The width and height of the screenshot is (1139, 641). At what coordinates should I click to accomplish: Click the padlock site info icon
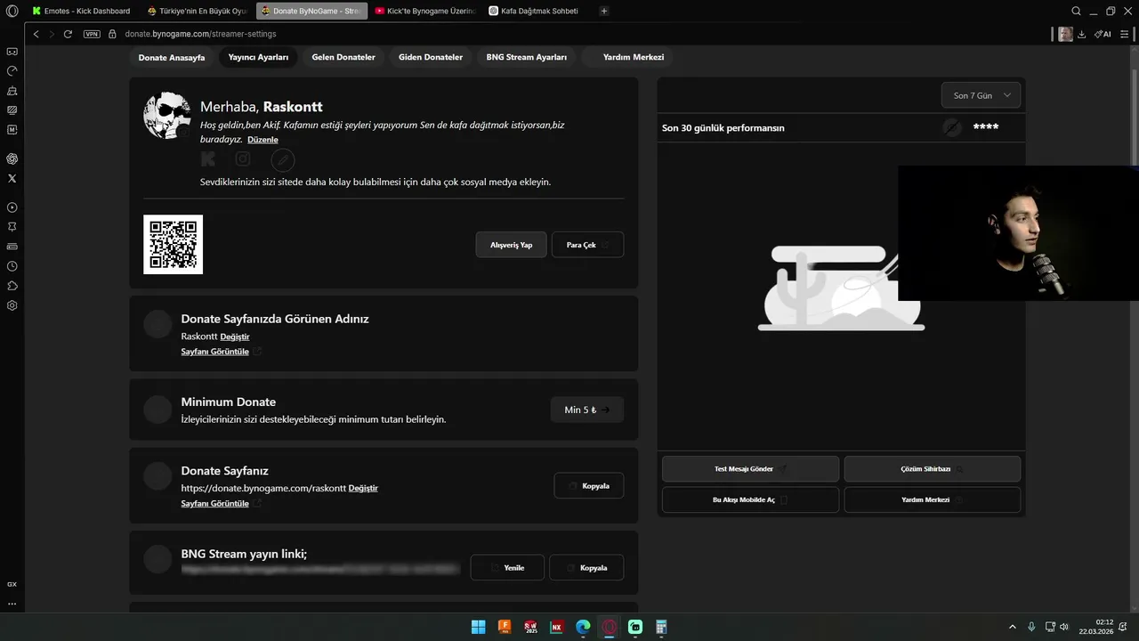coord(113,34)
